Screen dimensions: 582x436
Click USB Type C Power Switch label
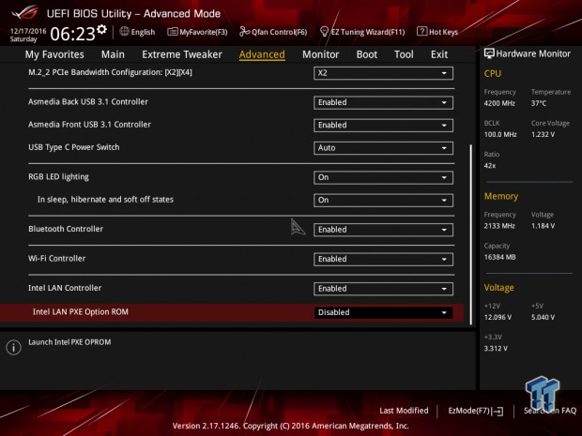pyautogui.click(x=74, y=147)
